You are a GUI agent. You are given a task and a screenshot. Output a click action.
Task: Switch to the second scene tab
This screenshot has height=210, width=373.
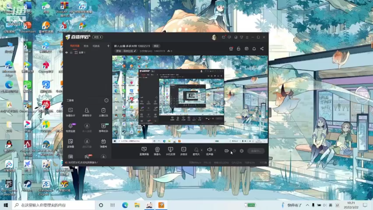[86, 46]
